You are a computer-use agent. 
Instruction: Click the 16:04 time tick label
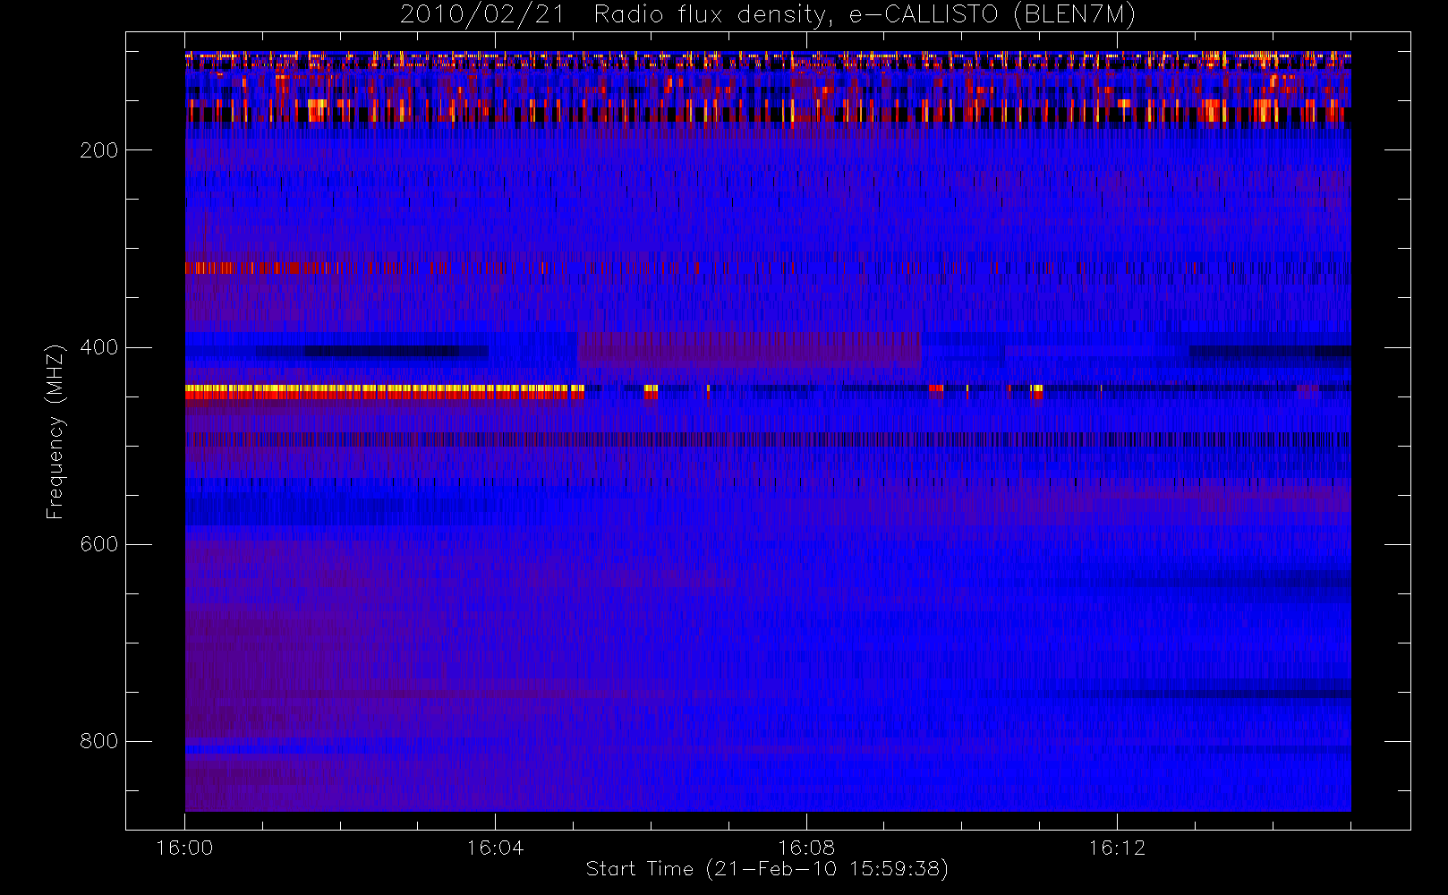[495, 848]
